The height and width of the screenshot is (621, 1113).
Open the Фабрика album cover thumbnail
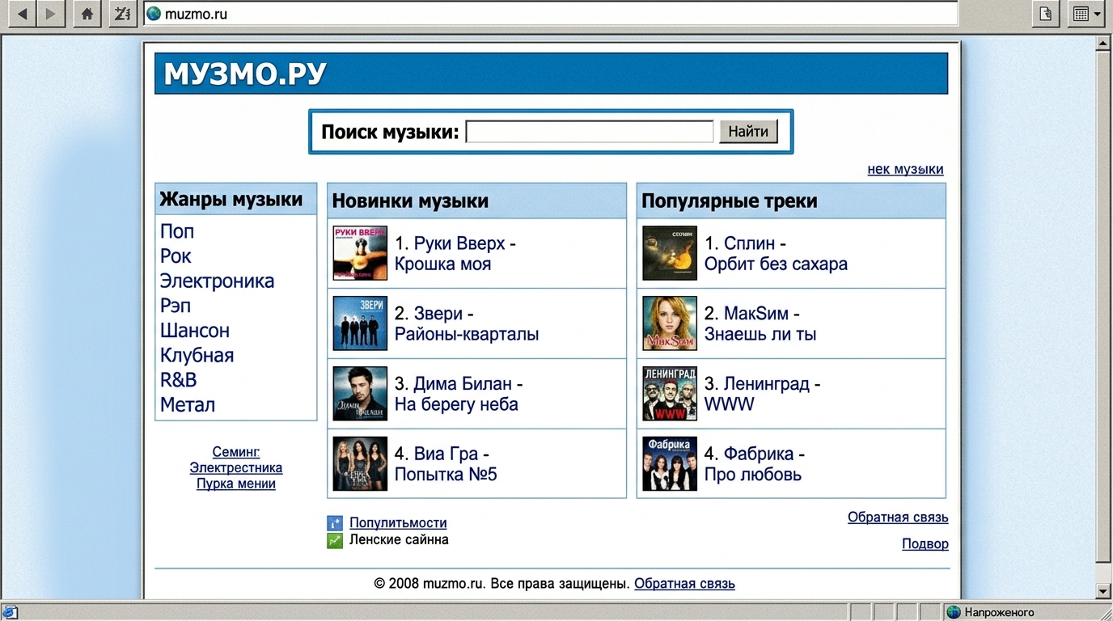click(x=670, y=464)
